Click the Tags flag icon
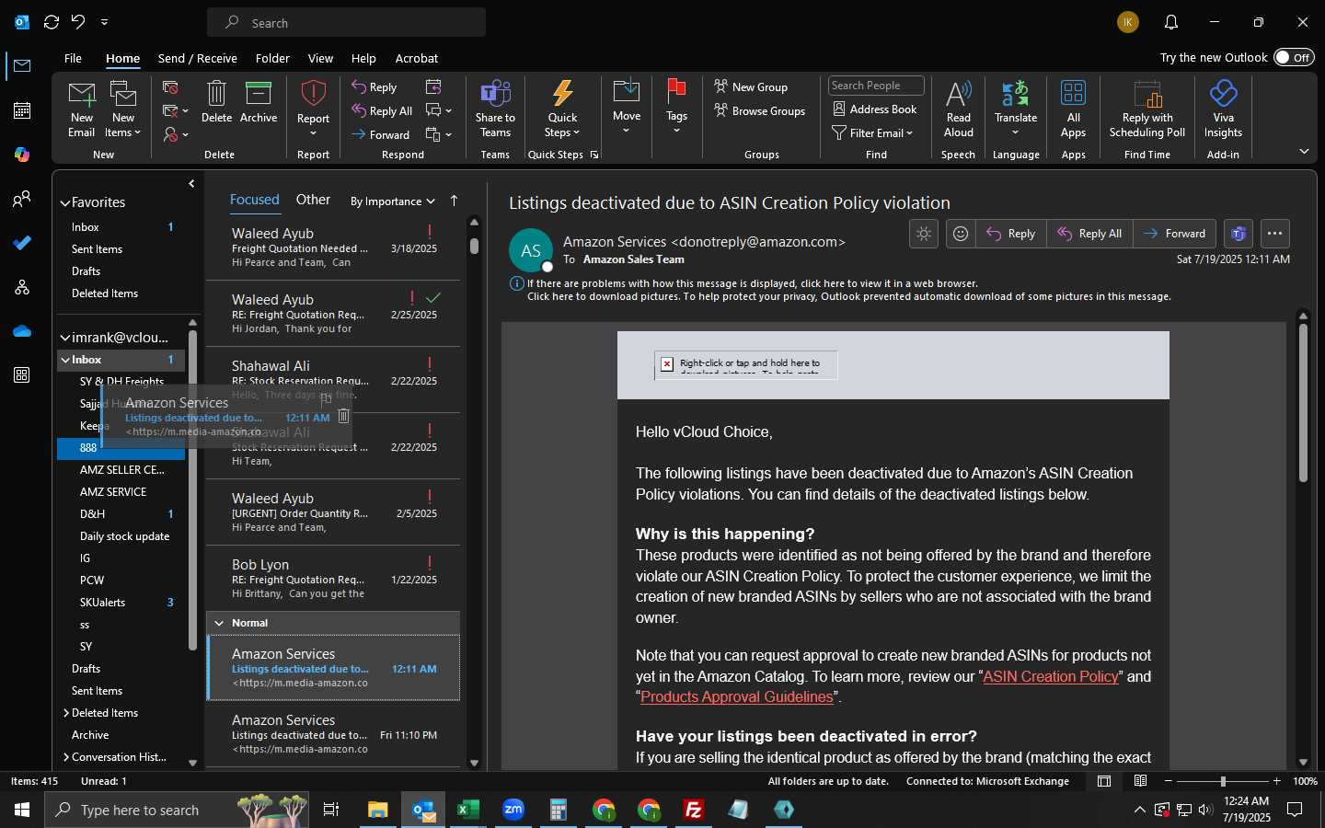 pos(676,92)
